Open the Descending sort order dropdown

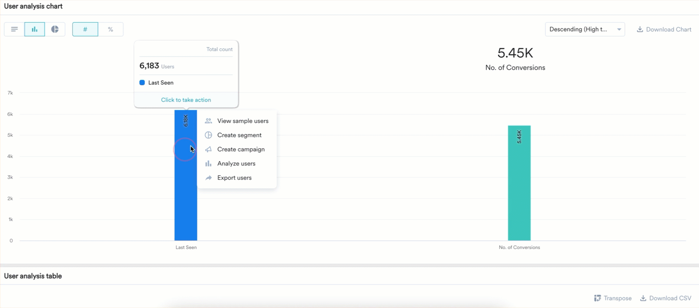tap(578, 29)
